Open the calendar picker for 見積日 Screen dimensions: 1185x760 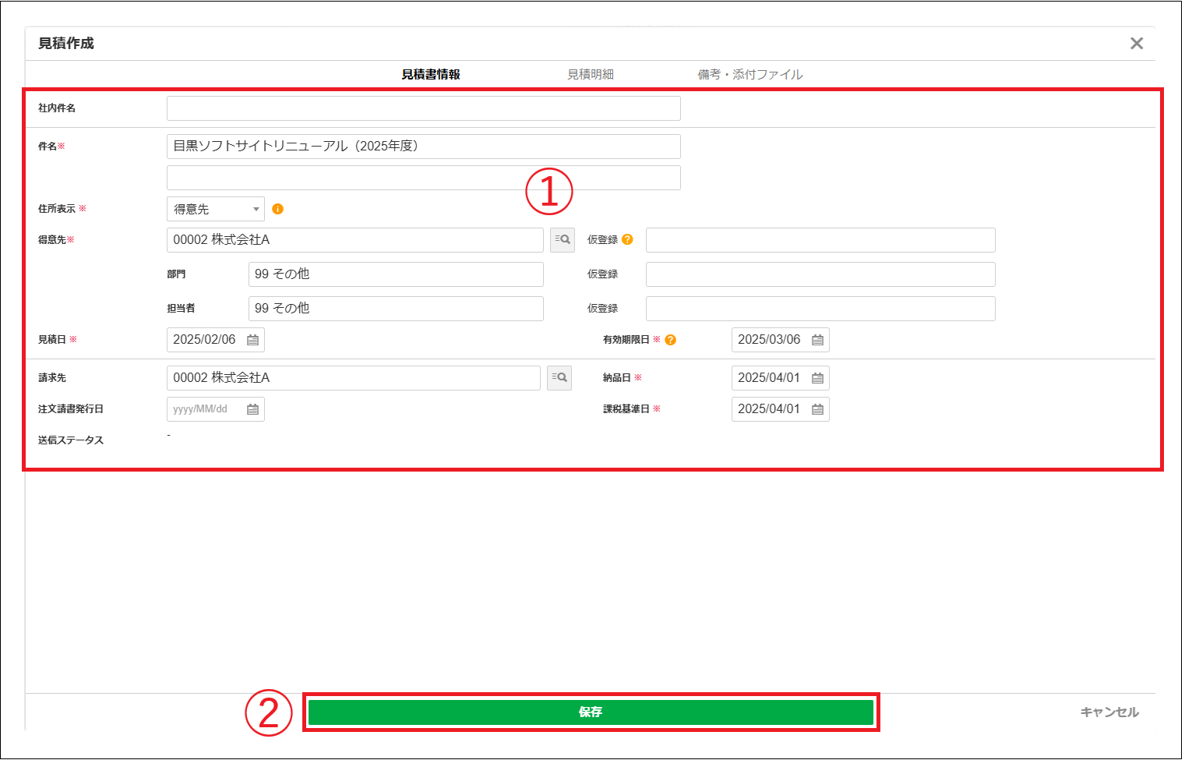click(253, 340)
